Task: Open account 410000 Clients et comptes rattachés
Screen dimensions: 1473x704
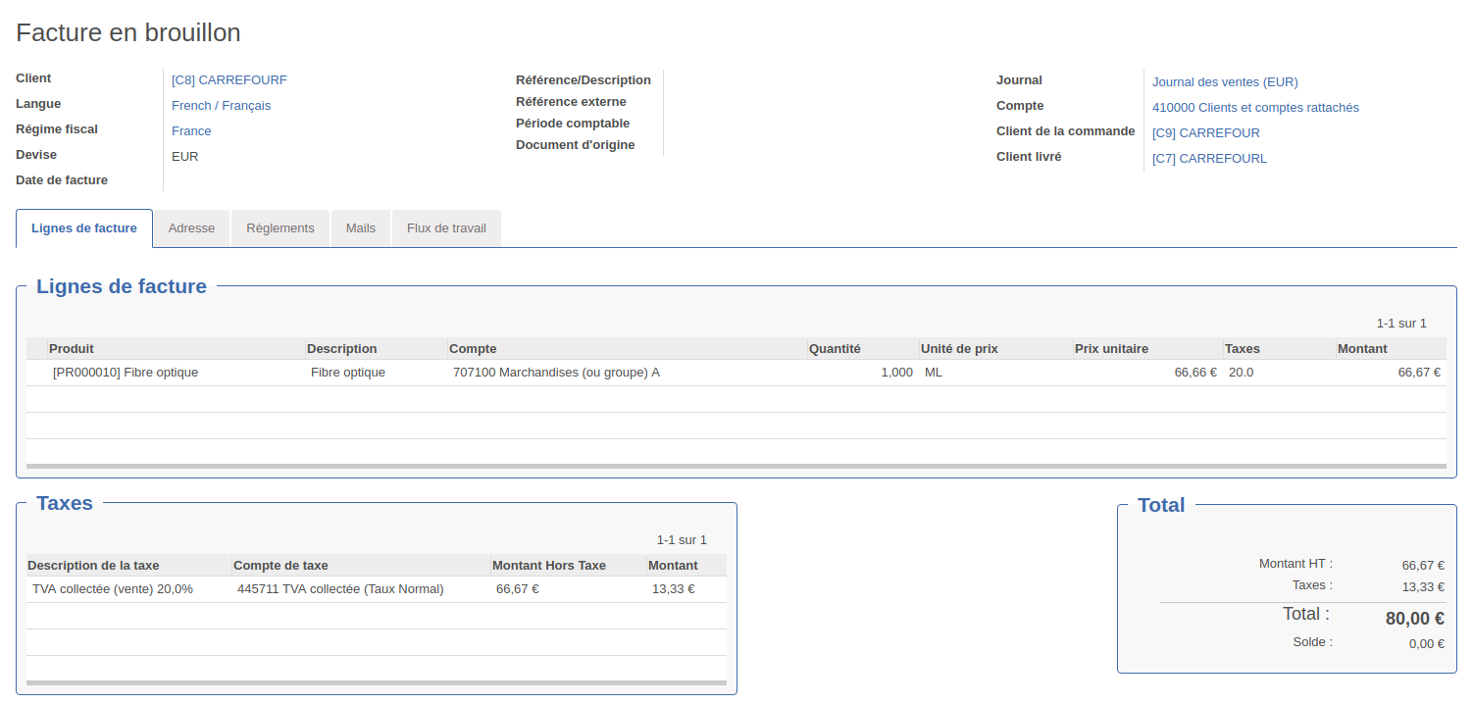Action: [x=1254, y=108]
